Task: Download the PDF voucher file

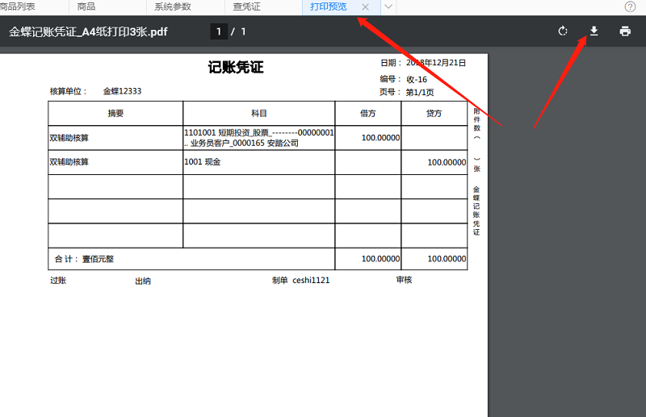Action: tap(594, 31)
